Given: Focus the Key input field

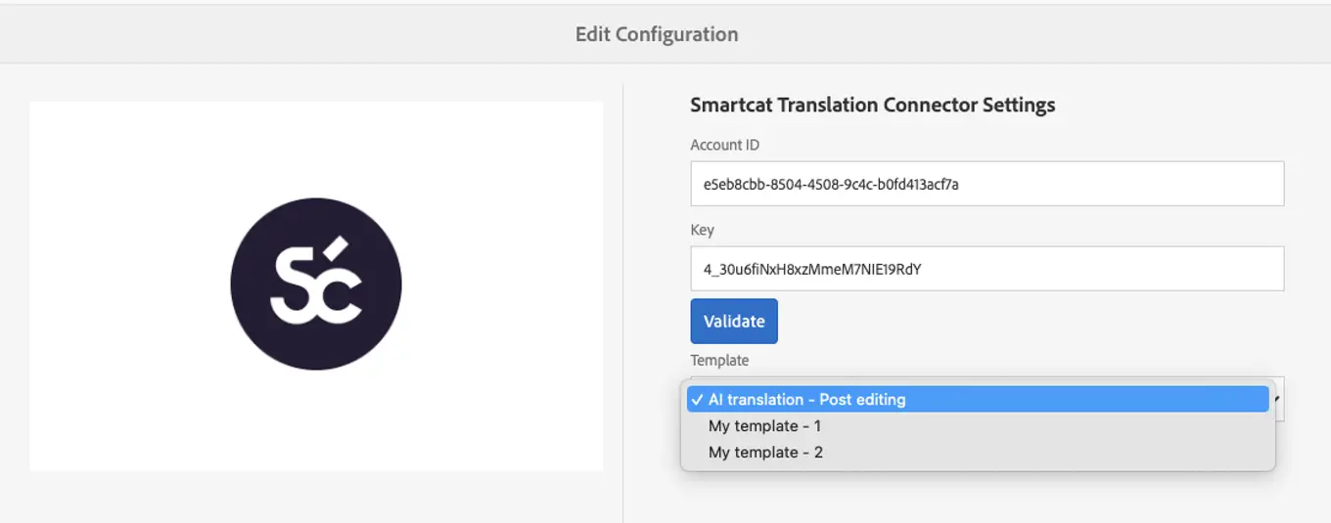Looking at the screenshot, I should [x=987, y=268].
